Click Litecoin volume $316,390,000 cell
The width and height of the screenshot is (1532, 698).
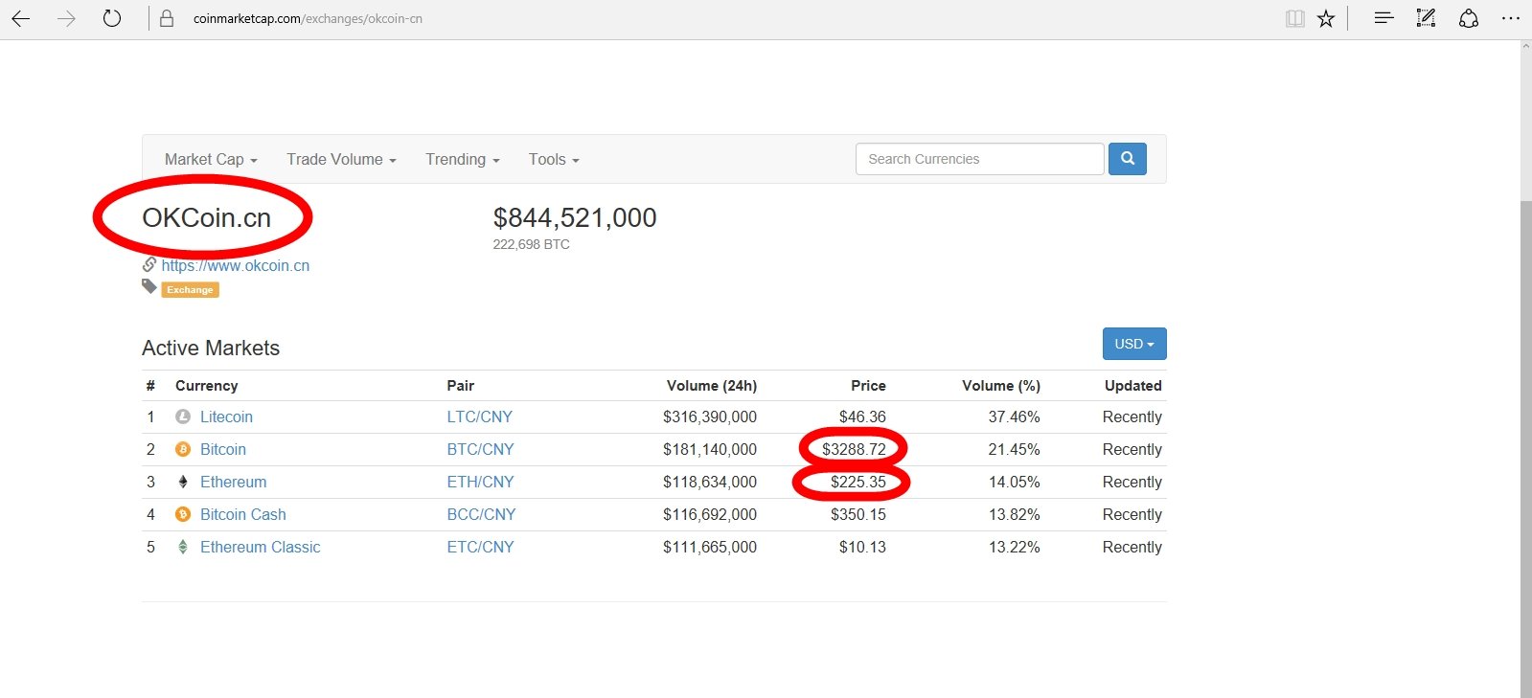[710, 417]
